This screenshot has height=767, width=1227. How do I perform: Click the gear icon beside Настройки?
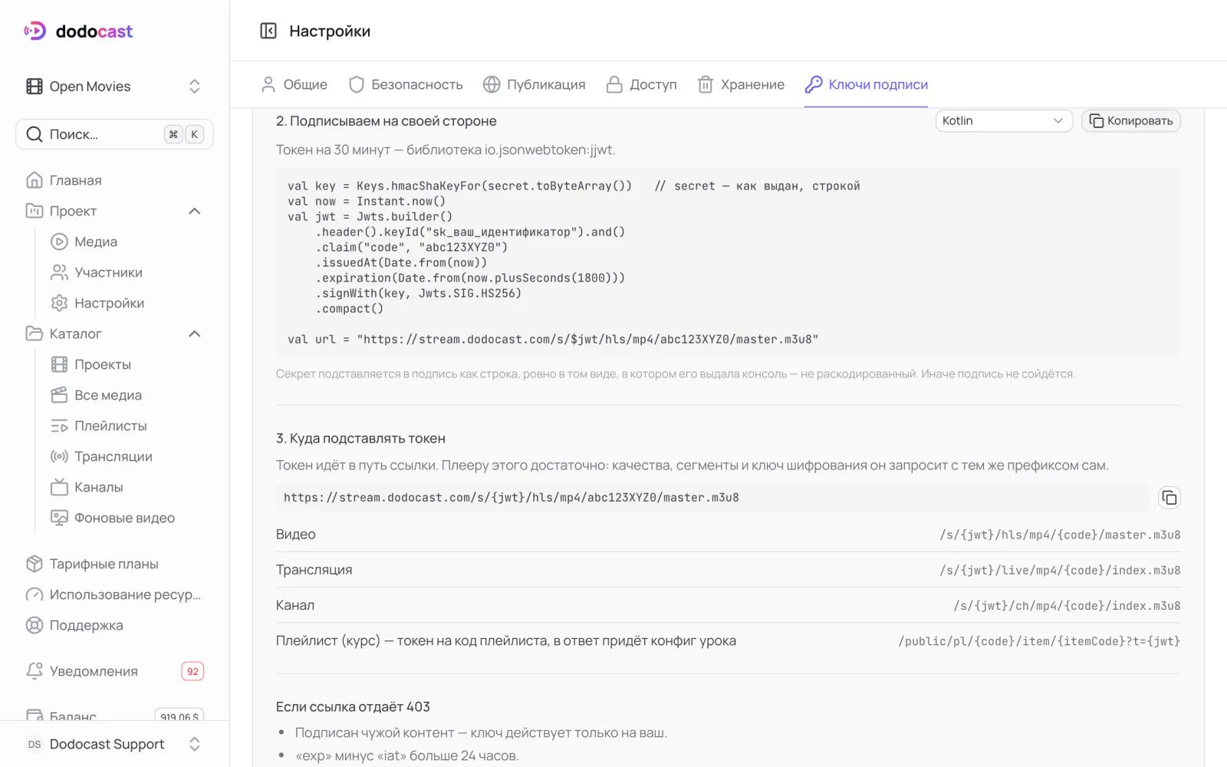click(x=59, y=303)
